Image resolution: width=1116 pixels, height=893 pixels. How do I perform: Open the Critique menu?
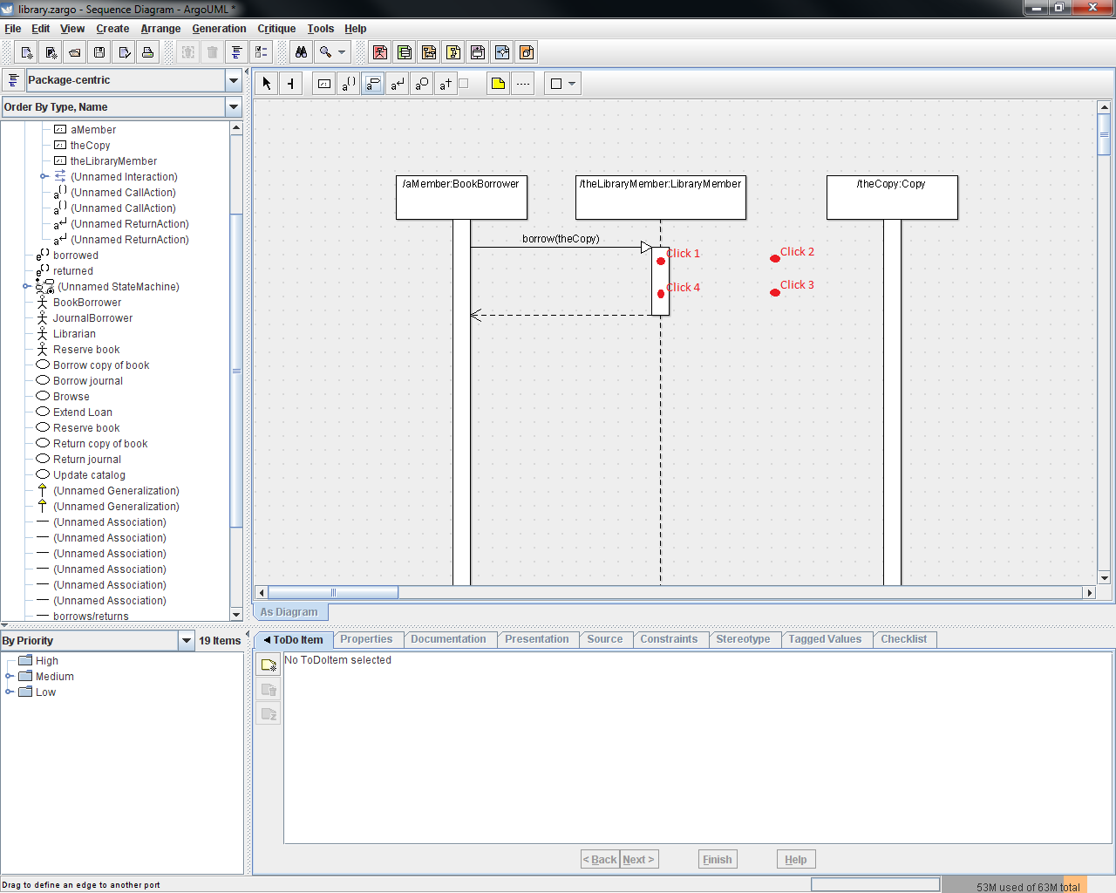[276, 29]
